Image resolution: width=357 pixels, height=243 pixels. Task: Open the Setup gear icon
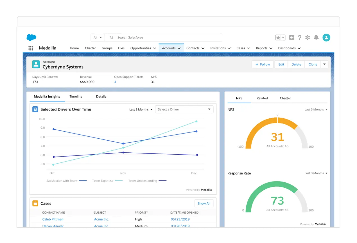click(308, 37)
